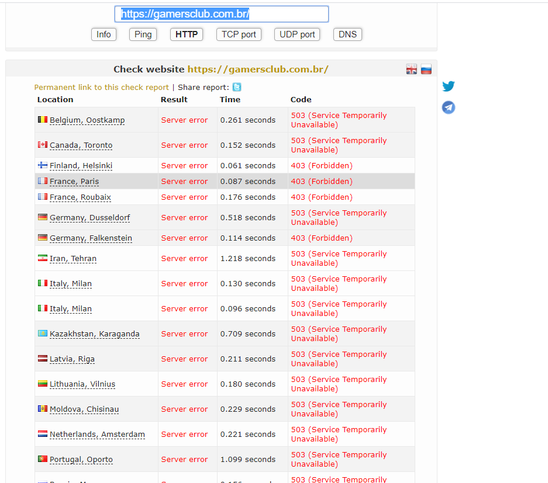The height and width of the screenshot is (483, 548).
Task: Click Moldova, Chisinau location link
Action: pyautogui.click(x=84, y=409)
